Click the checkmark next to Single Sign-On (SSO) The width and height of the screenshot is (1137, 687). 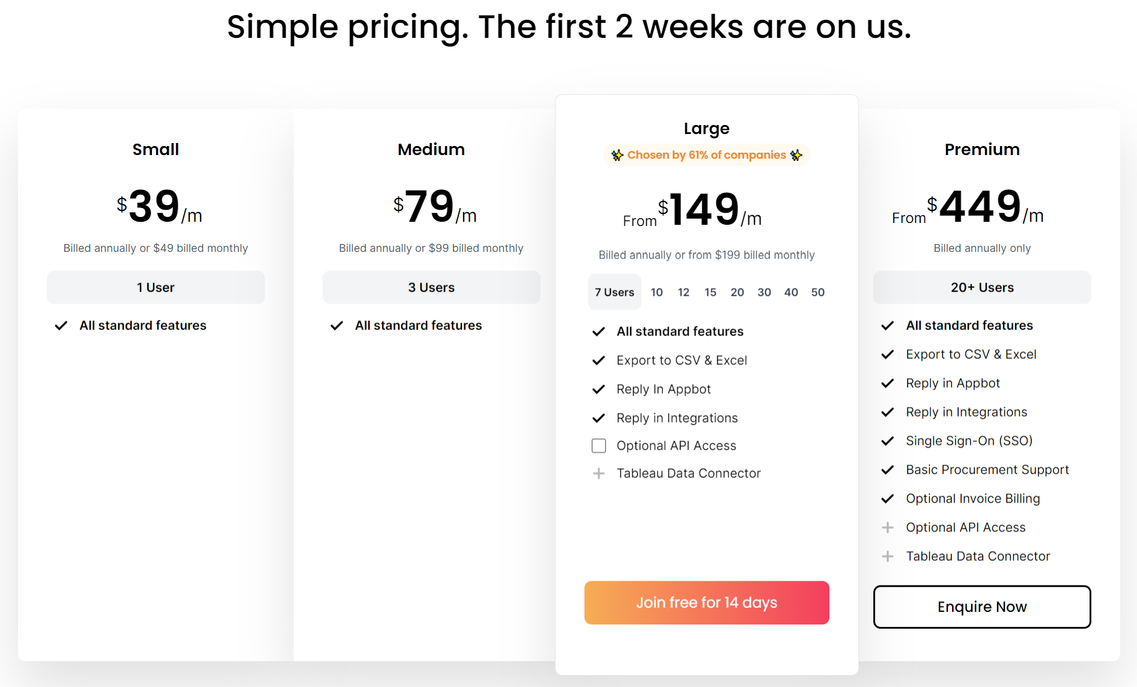[x=888, y=441]
